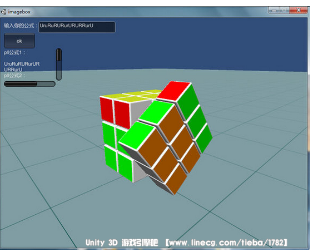This screenshot has width=313, height=252.
Task: Click the '输入你的公式' label
Action: [x=21, y=26]
